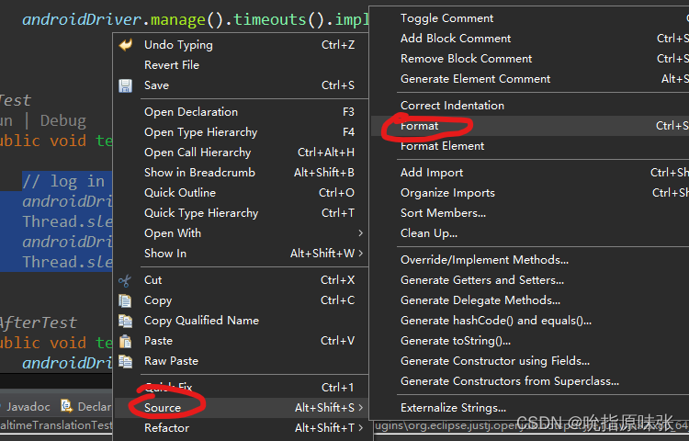Click the Raw Paste icon

(x=126, y=361)
